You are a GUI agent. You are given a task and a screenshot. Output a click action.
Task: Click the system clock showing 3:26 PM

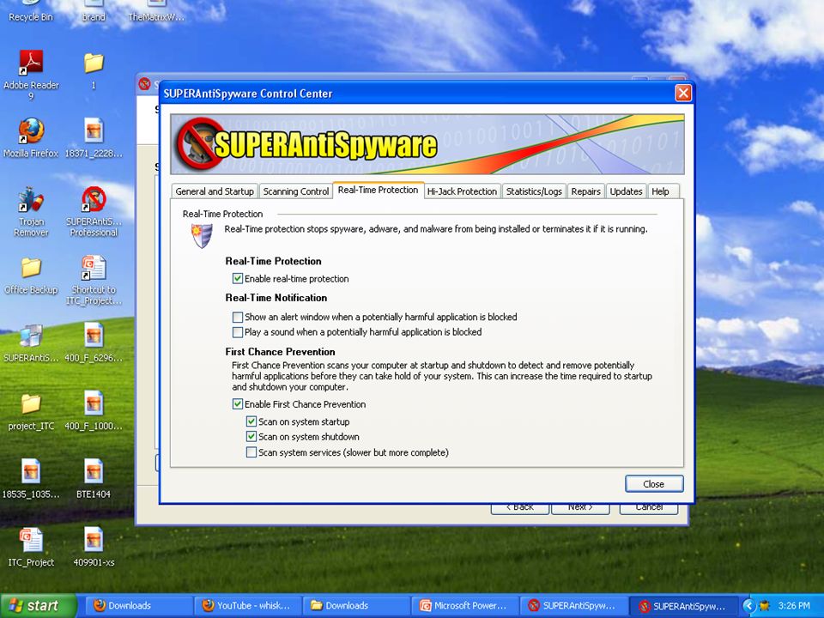[x=794, y=605]
